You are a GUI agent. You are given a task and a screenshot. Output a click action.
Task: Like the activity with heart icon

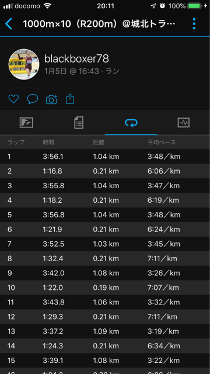(x=13, y=99)
